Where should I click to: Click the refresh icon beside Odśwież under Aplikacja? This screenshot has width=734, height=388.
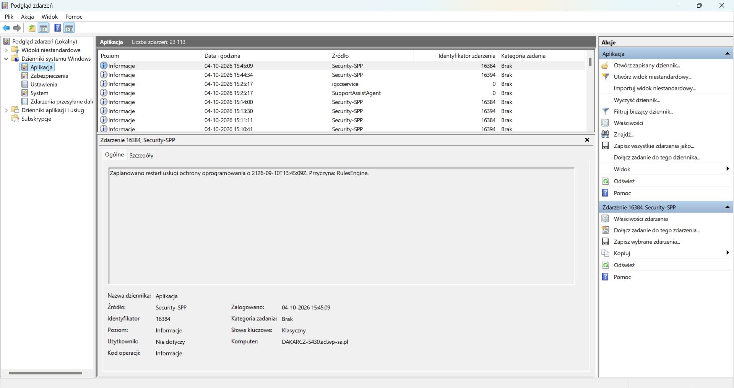(x=606, y=181)
